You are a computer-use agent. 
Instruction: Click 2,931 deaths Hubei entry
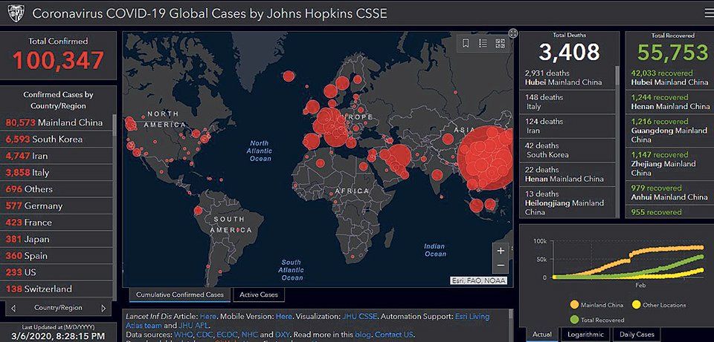(567, 78)
